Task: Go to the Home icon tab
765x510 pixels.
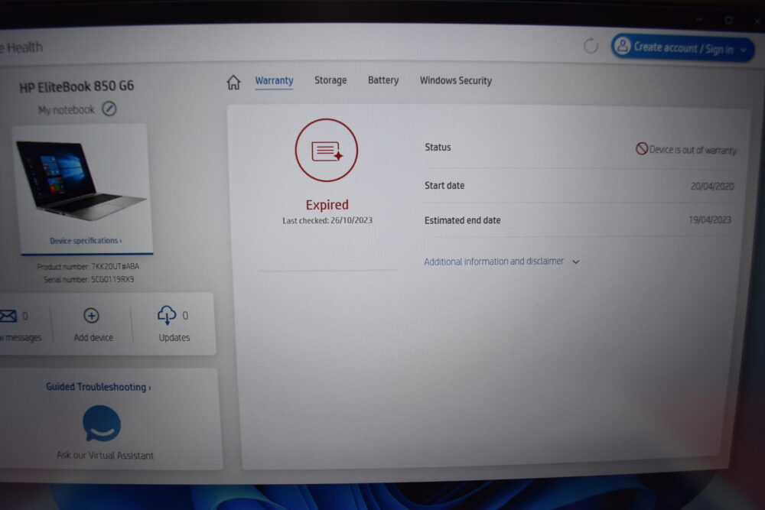Action: pyautogui.click(x=233, y=82)
